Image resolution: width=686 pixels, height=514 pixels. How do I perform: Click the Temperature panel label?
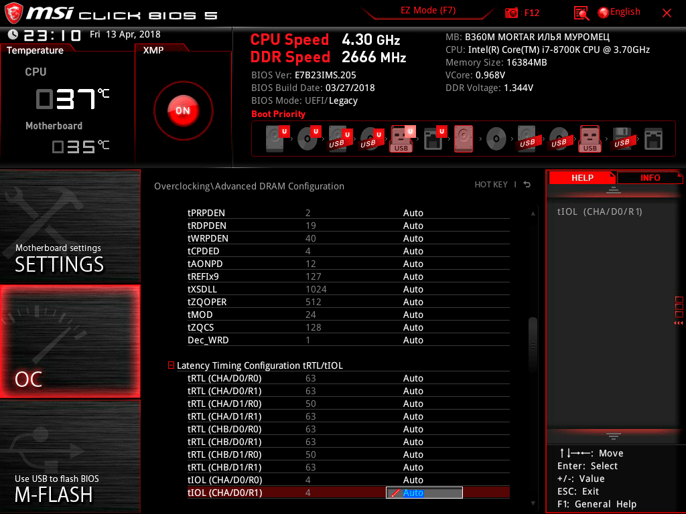(x=35, y=50)
